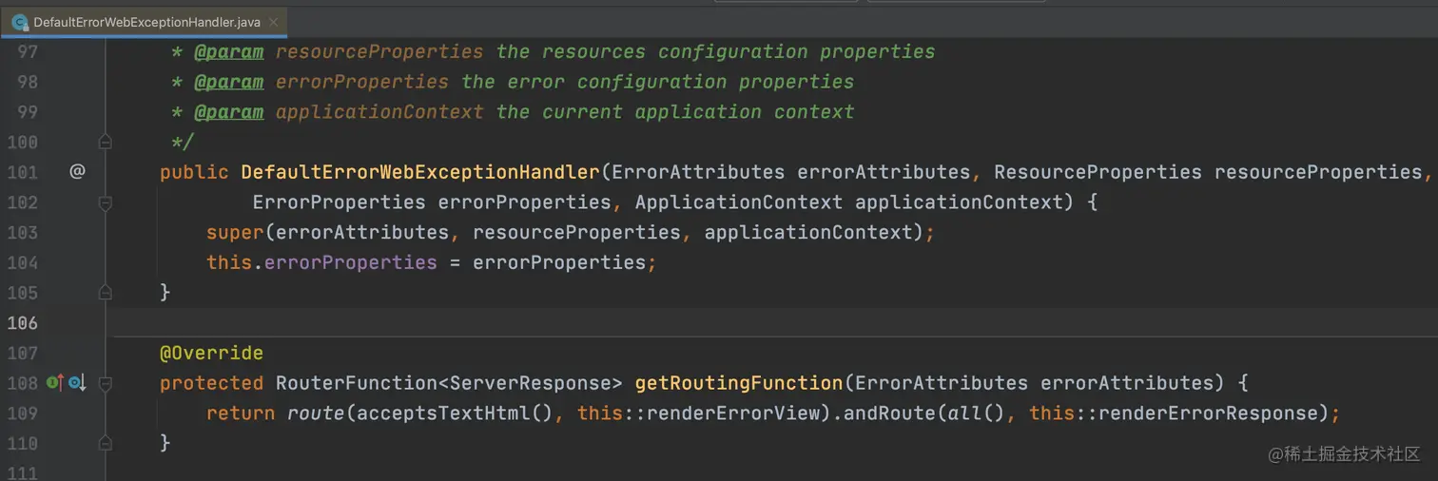Image resolution: width=1438 pixels, height=481 pixels.
Task: Collapse the constructor fold marker at line 102
Action: point(106,202)
